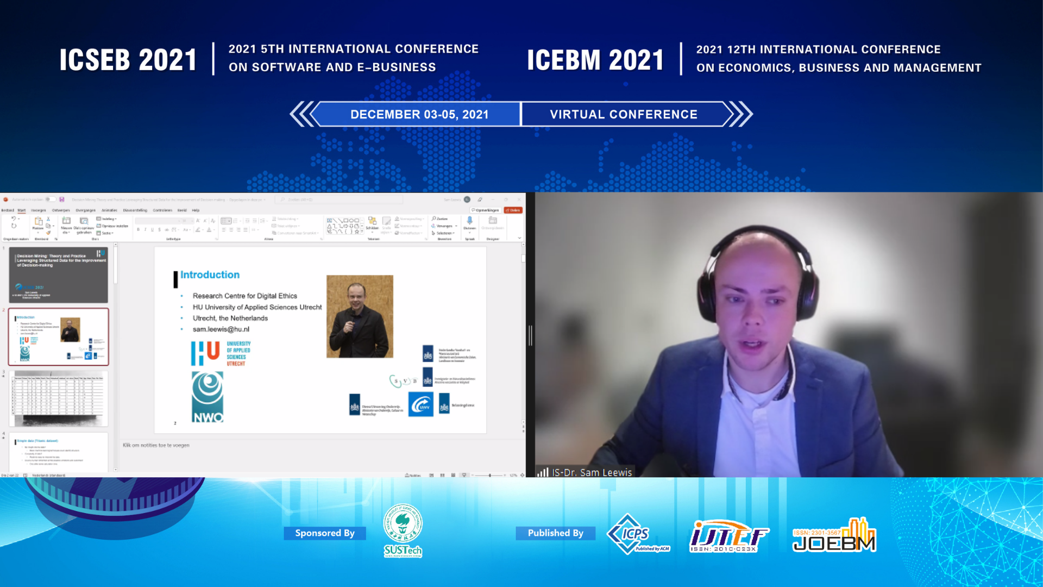
Task: Click the purple save icon in title bar
Action: point(62,199)
